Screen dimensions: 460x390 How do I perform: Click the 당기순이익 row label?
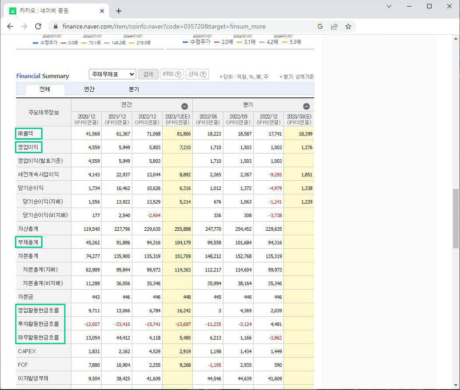click(31, 188)
